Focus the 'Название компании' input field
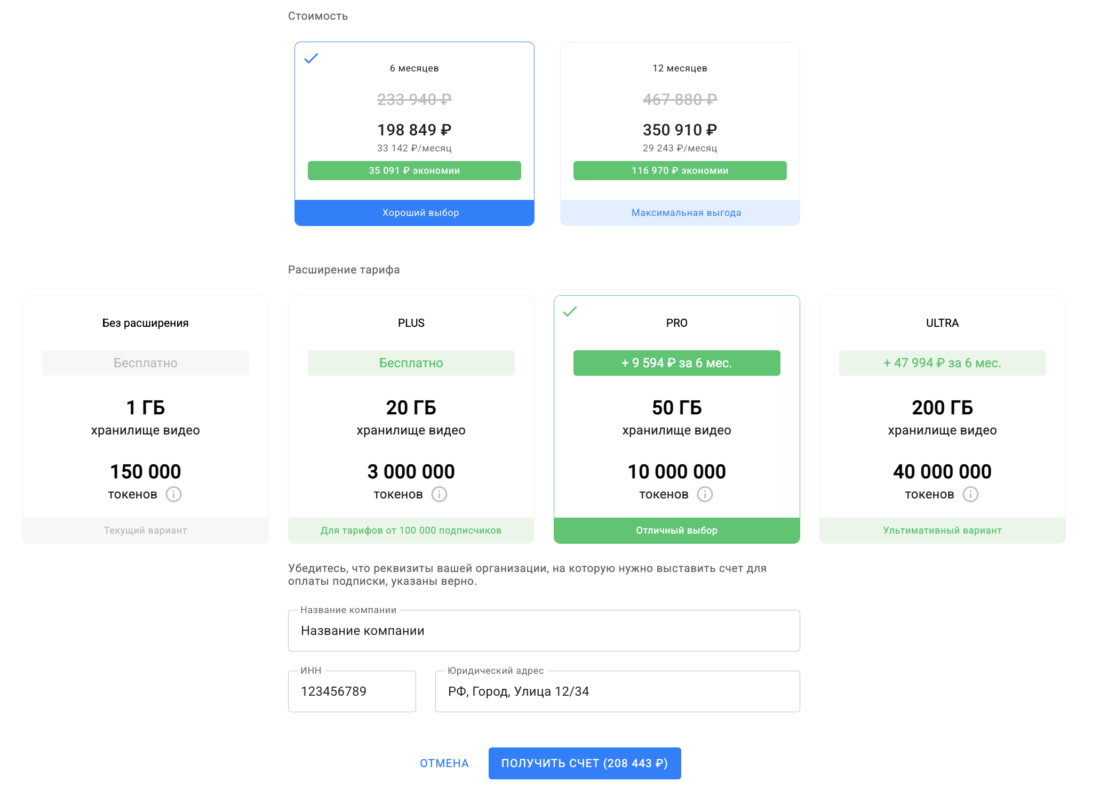This screenshot has width=1100, height=789. coord(544,631)
